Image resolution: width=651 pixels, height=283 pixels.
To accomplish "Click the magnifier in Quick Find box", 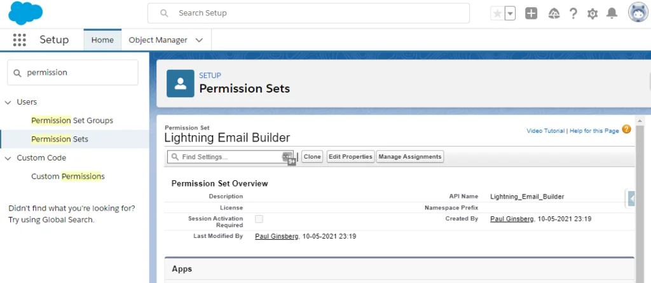I will (17, 73).
